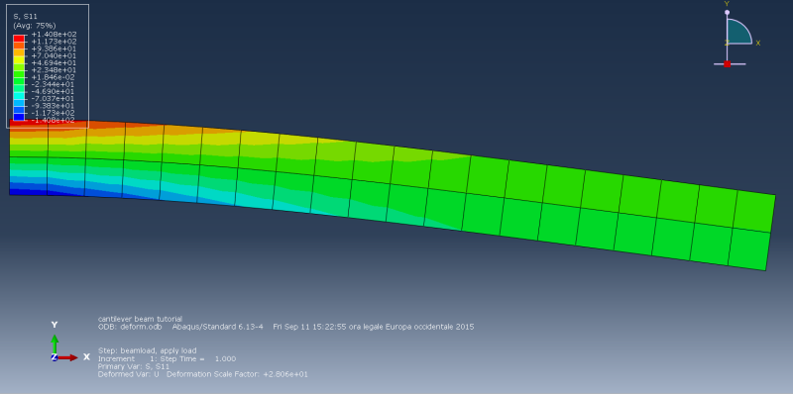This screenshot has height=394, width=793.
Task: Click the 3D view compass quarter-disc
Action: 737,32
